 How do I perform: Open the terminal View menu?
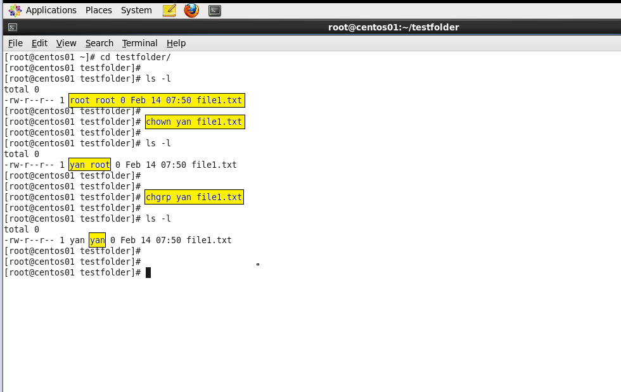click(66, 43)
